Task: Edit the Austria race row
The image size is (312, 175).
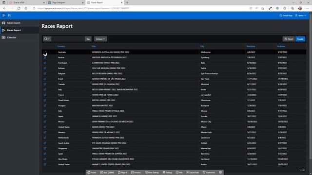Action: coord(45,57)
